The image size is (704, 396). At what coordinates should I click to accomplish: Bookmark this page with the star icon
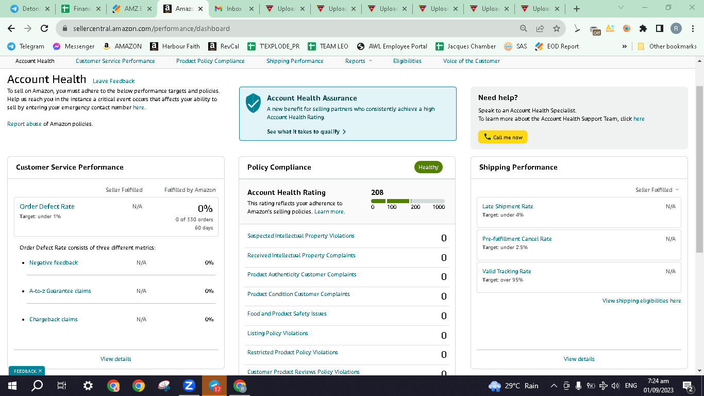(x=557, y=29)
